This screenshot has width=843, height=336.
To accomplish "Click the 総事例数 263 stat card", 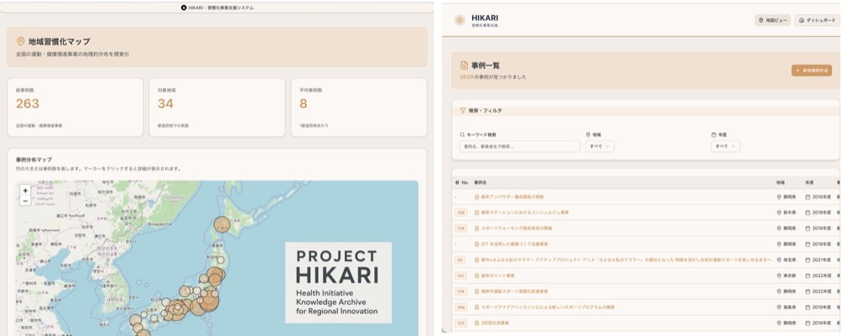I will pyautogui.click(x=75, y=107).
